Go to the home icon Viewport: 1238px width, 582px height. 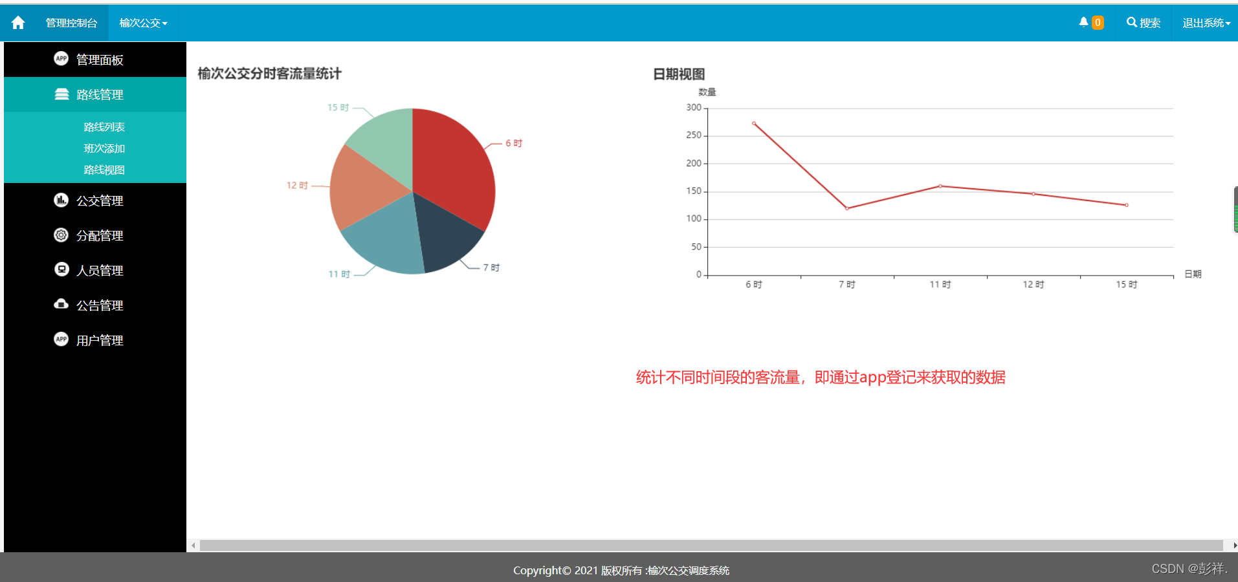coord(18,23)
